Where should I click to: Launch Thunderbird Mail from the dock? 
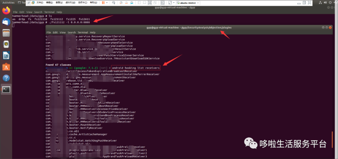6,22
